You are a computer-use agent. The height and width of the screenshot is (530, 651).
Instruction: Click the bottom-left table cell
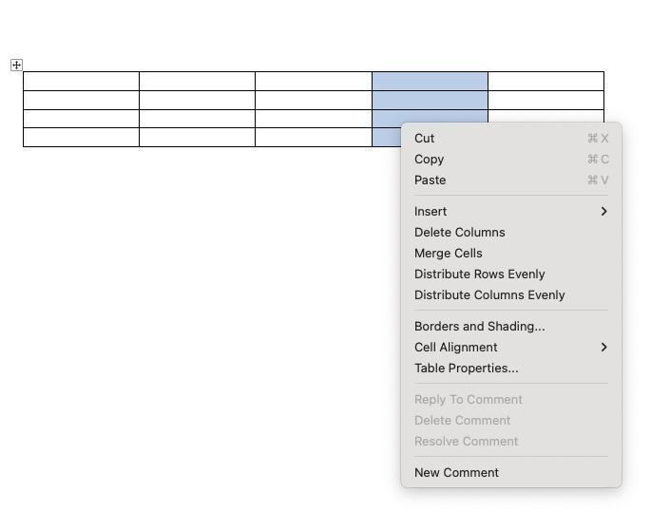[x=81, y=138]
